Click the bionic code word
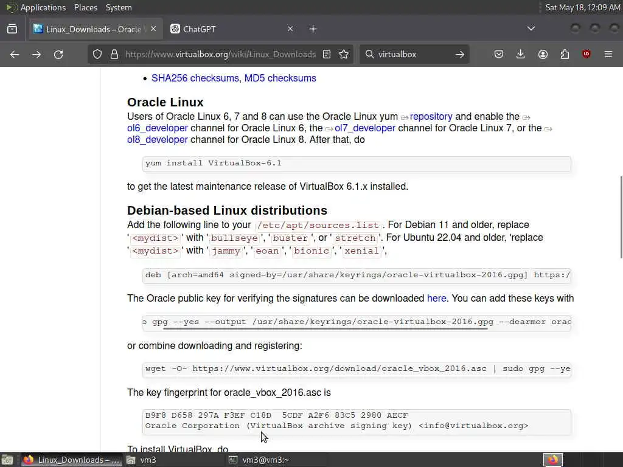This screenshot has width=623, height=467. click(x=311, y=251)
